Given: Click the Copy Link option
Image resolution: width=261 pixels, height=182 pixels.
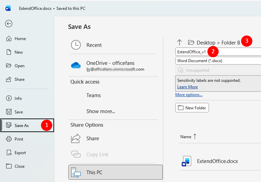Looking at the screenshot, I should point(97,154).
